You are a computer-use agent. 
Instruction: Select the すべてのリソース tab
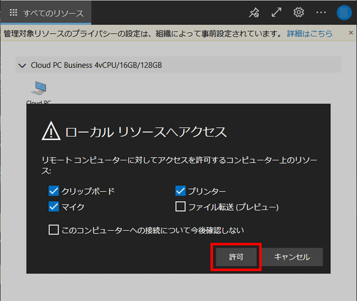tap(46, 13)
